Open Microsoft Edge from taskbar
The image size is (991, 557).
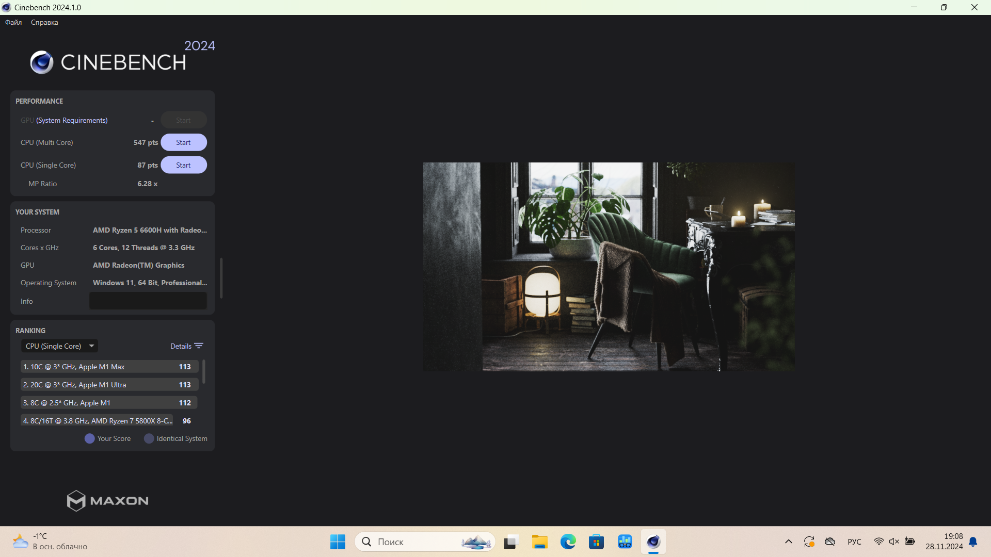568,542
